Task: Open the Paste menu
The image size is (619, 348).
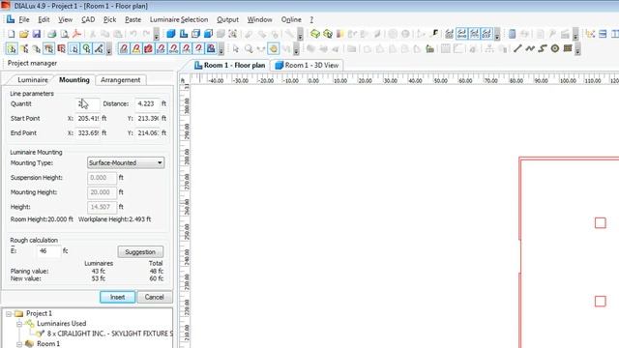Action: (x=133, y=19)
